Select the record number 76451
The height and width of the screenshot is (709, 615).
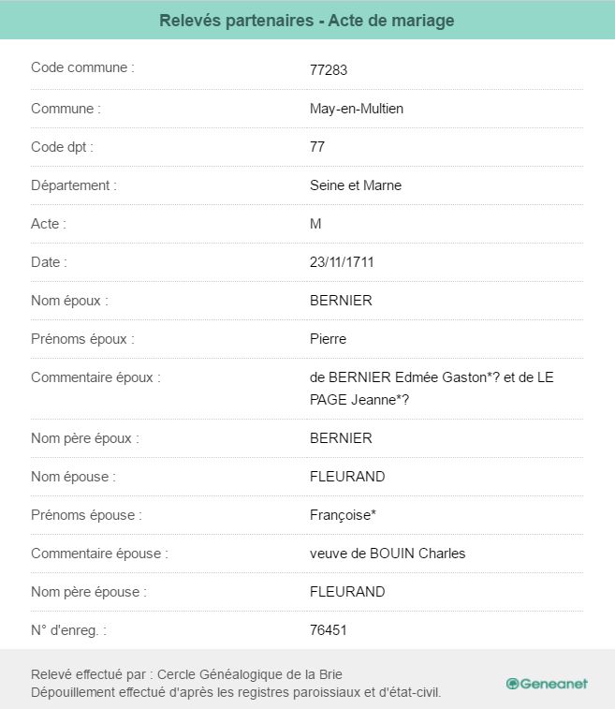(329, 630)
